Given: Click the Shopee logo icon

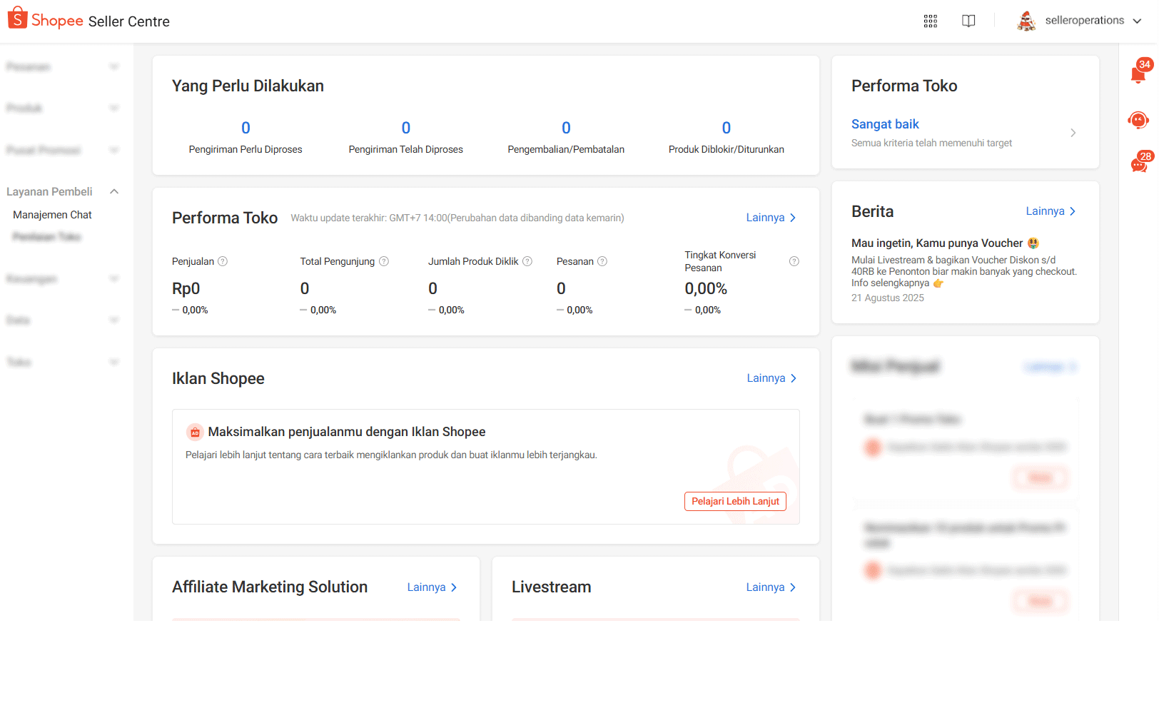Looking at the screenshot, I should click(x=17, y=19).
